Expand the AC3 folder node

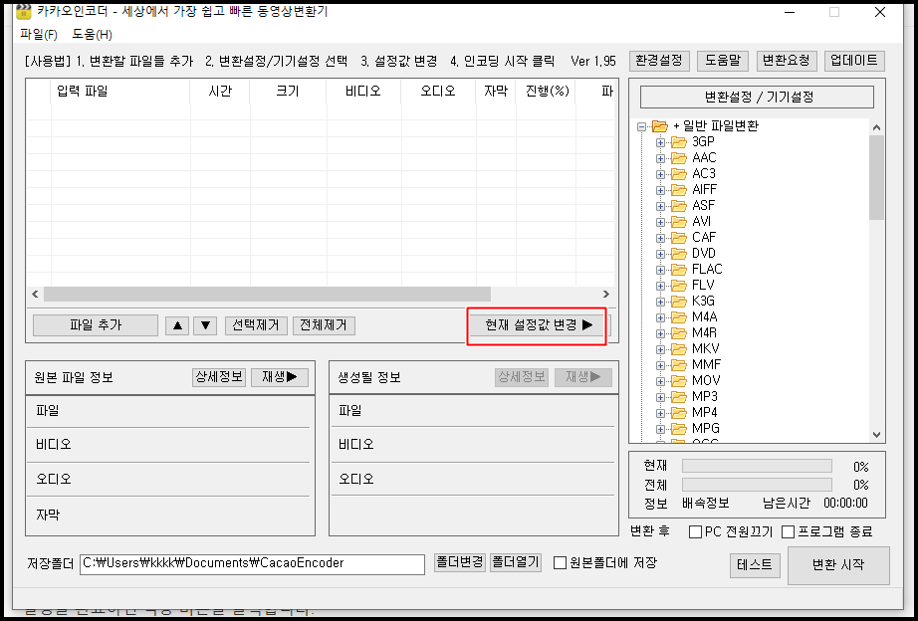(x=660, y=174)
